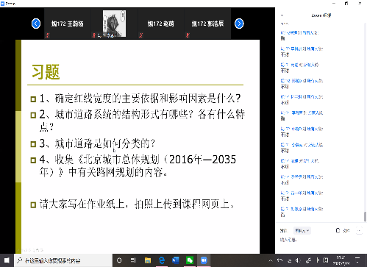Expand hidden system tray icons

[271, 260]
